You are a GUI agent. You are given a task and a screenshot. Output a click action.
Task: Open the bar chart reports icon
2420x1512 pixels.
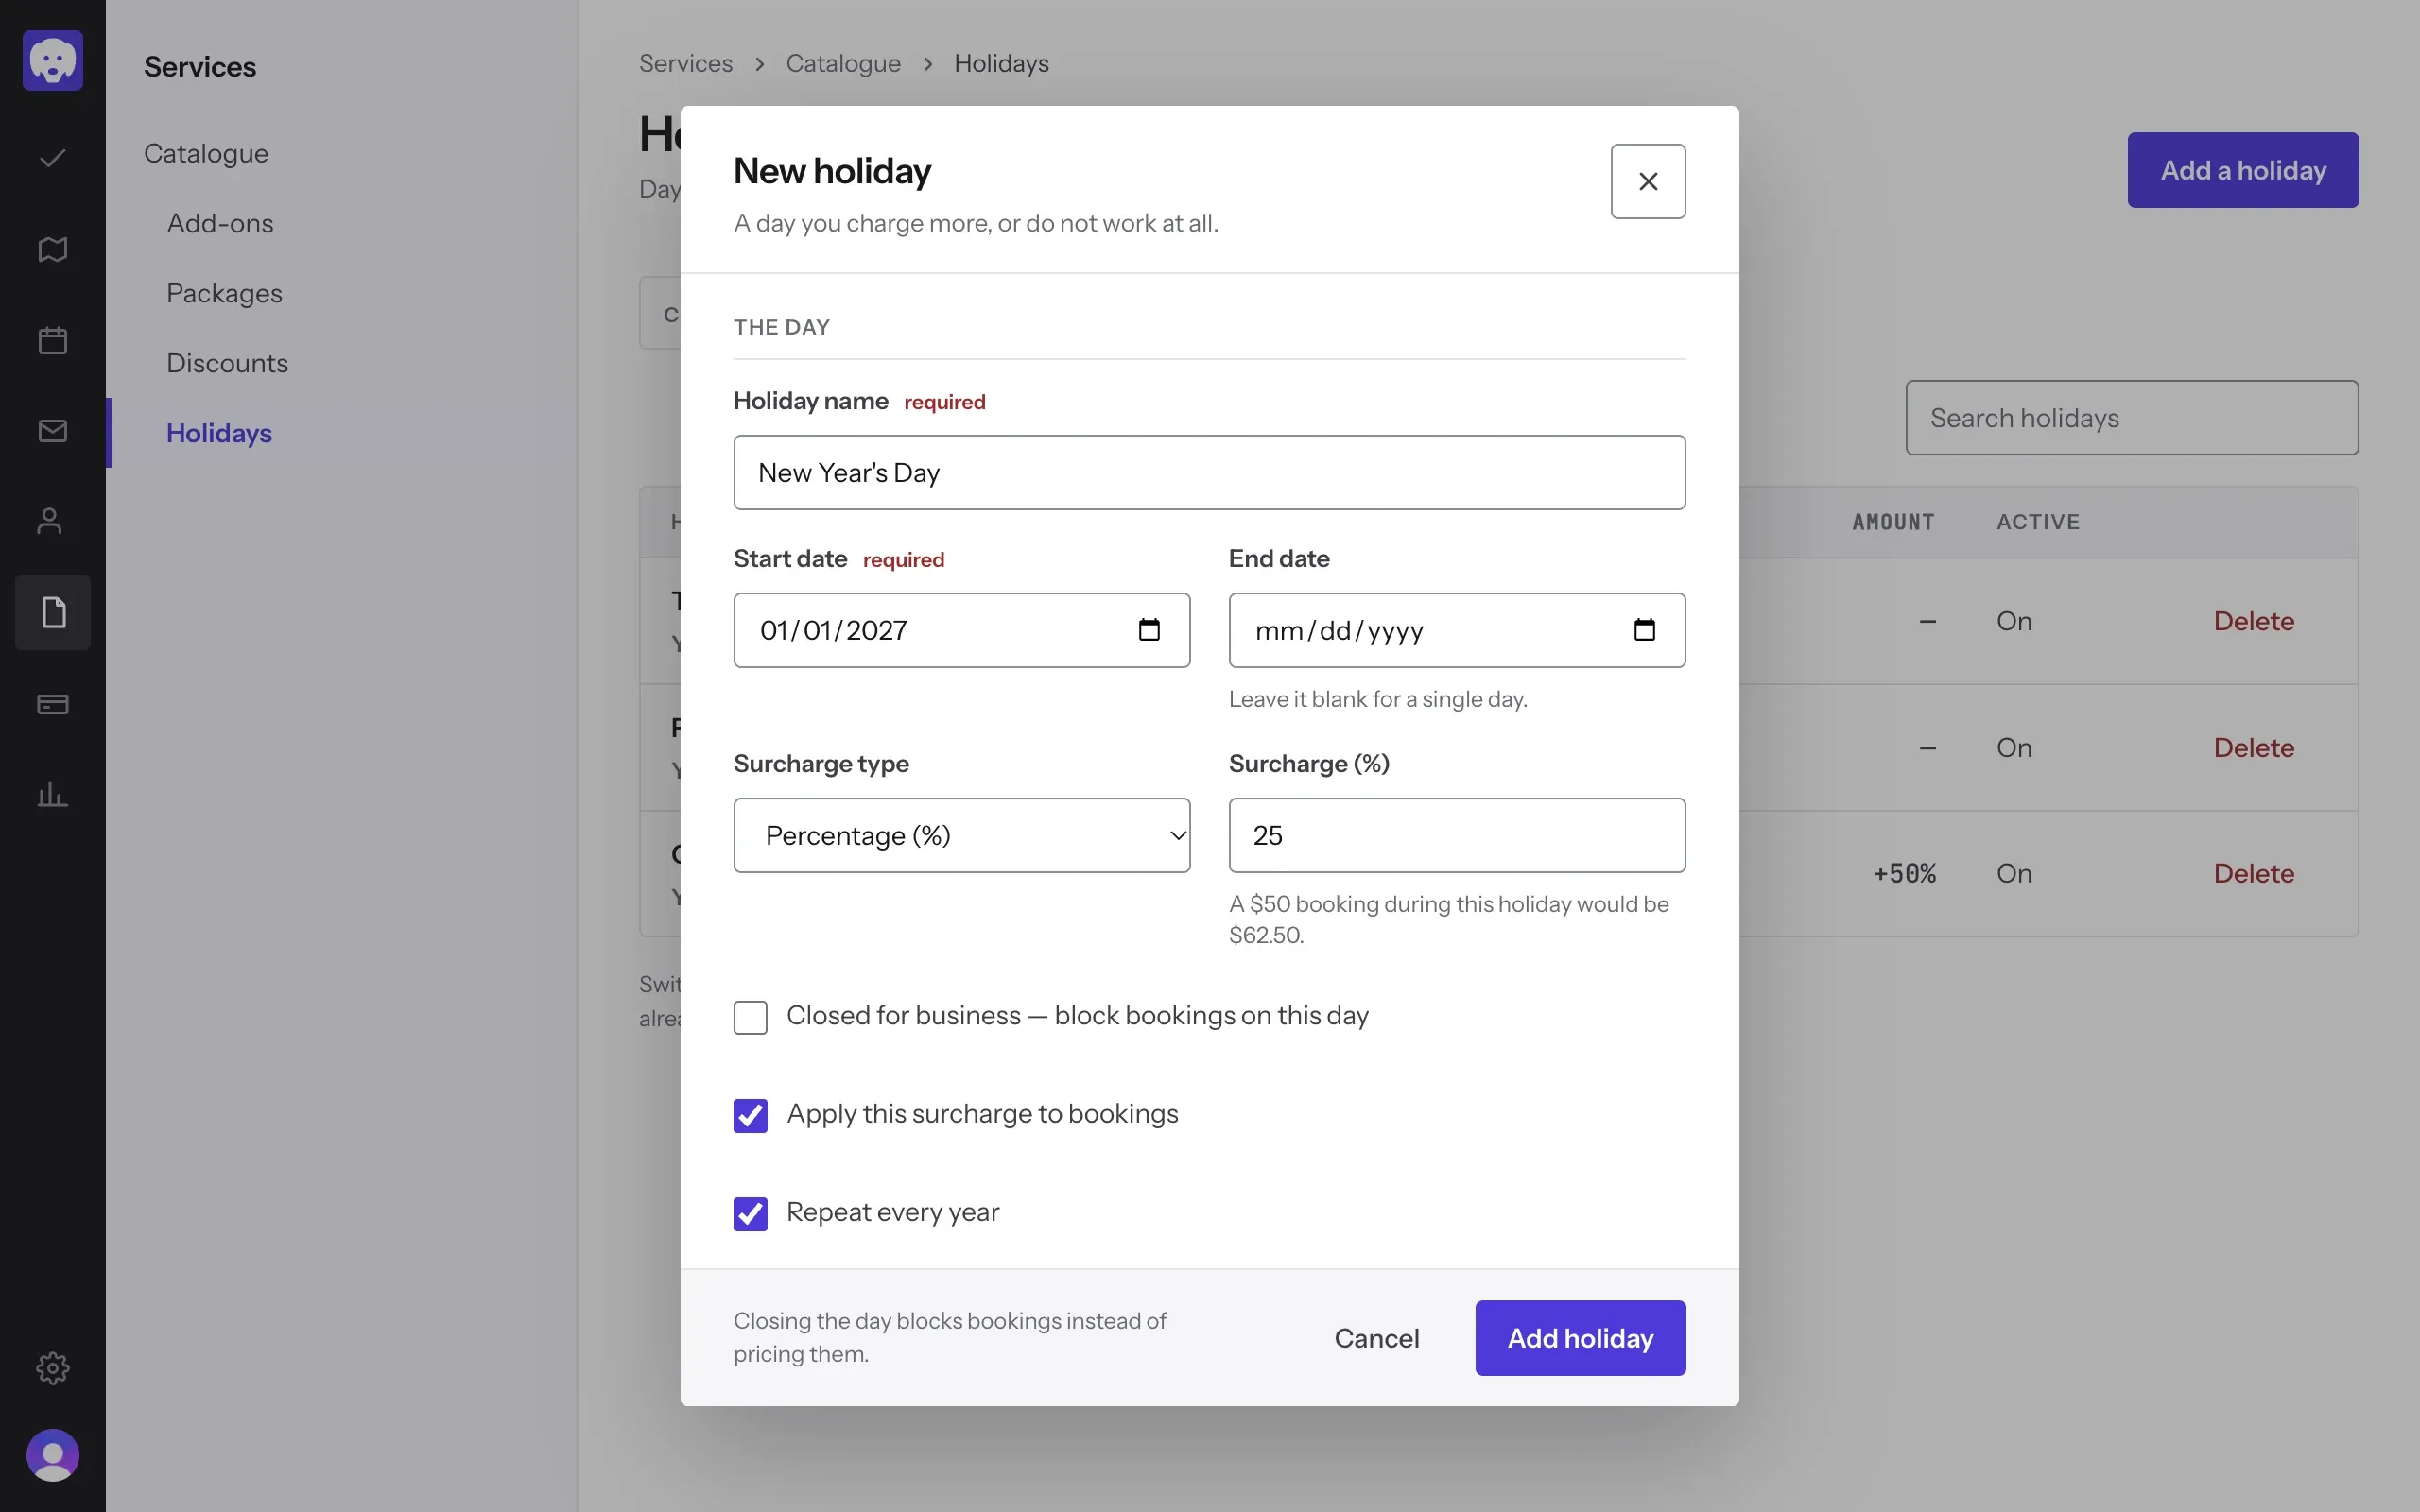click(53, 795)
